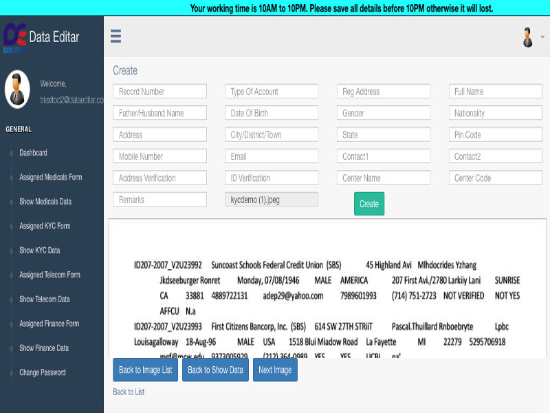This screenshot has height=413, width=550.
Task: Open Show Finance Data page
Action: tap(44, 348)
